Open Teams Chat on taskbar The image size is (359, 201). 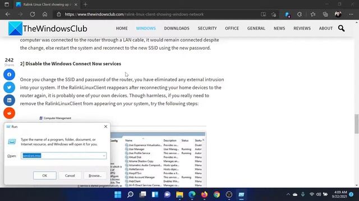pyautogui.click(x=167, y=195)
